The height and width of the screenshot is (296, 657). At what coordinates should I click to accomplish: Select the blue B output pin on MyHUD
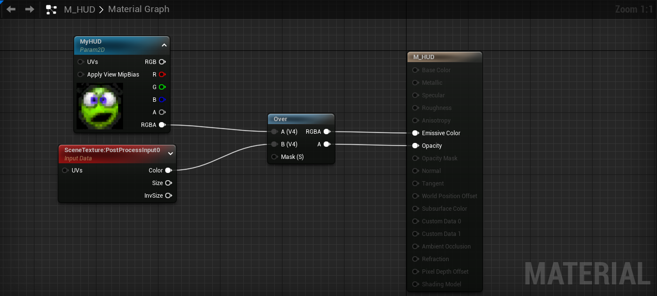pos(162,99)
